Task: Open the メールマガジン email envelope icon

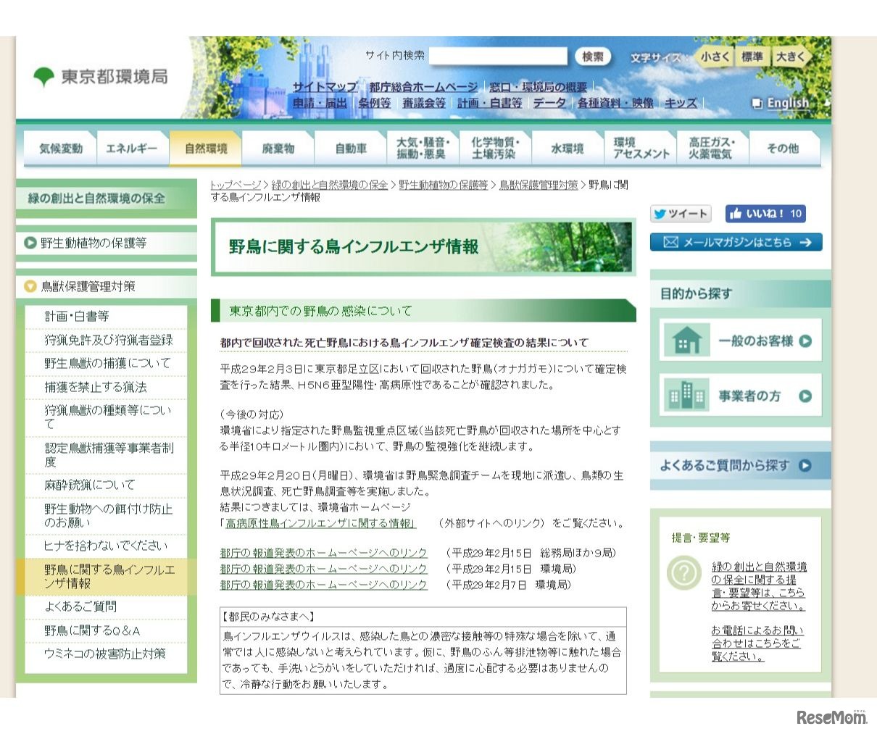Action: (670, 243)
